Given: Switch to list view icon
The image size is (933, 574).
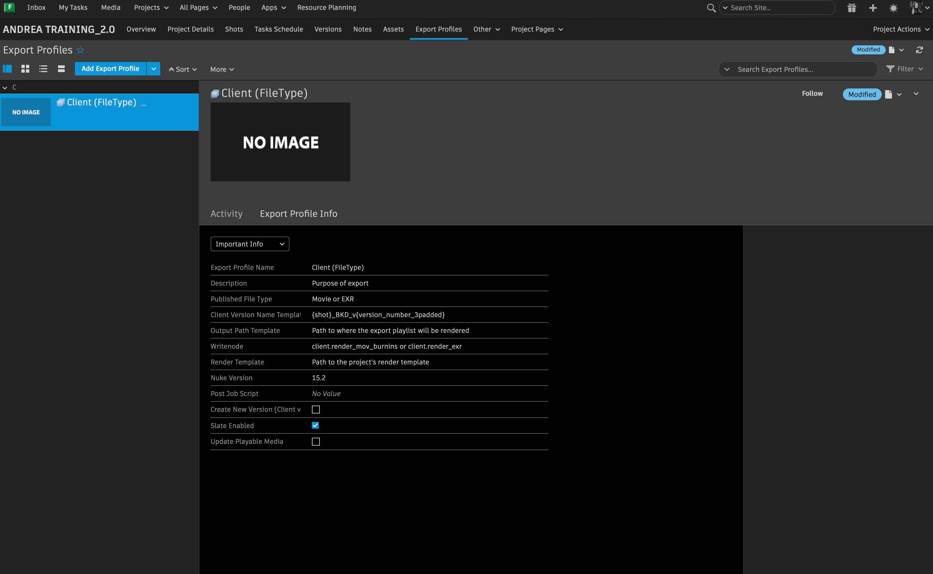Looking at the screenshot, I should click(43, 69).
